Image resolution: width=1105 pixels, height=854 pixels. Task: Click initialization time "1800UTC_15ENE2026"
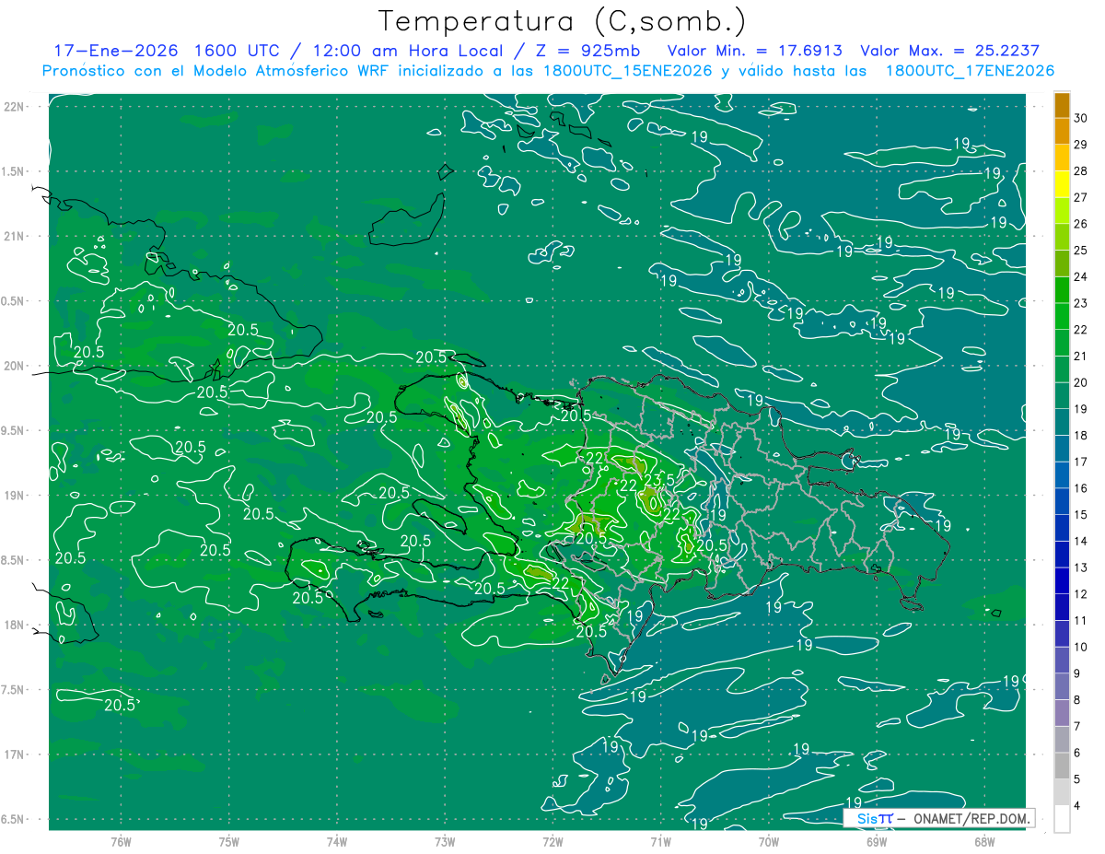click(627, 71)
